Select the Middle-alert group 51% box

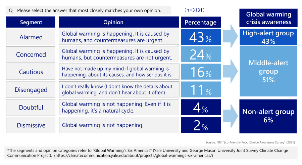click(x=268, y=71)
